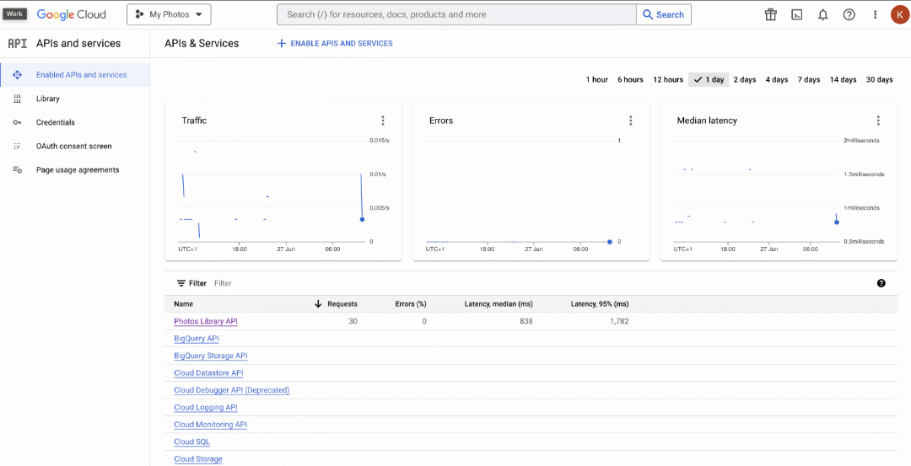The image size is (911, 466).
Task: Open BigQuery Storage API link
Action: 211,356
